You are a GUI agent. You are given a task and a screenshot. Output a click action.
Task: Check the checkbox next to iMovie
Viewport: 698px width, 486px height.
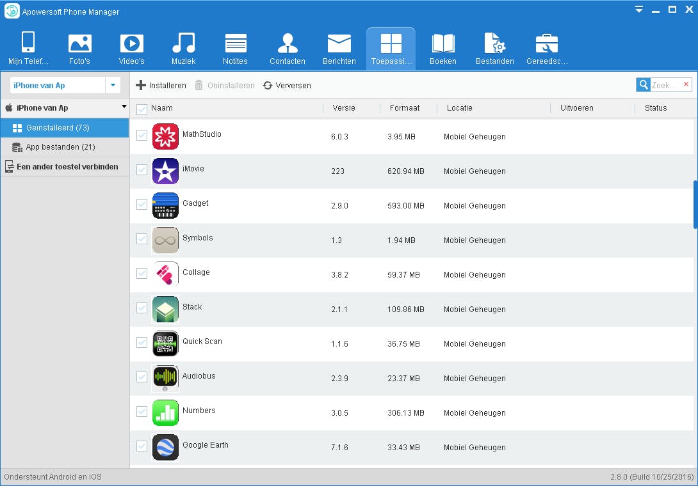click(142, 170)
